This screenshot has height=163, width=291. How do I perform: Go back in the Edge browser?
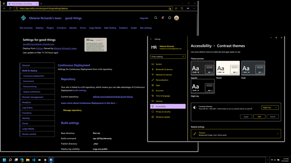click(5, 8)
